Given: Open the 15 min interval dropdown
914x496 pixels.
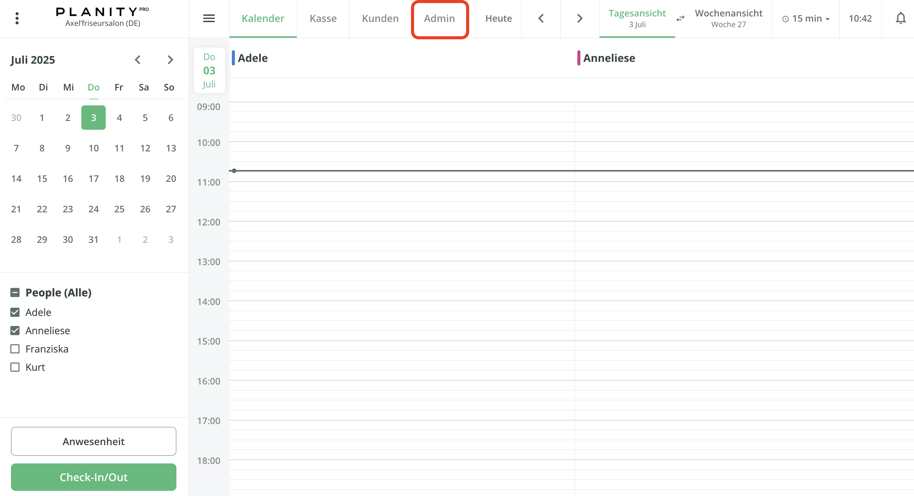Looking at the screenshot, I should coord(806,19).
